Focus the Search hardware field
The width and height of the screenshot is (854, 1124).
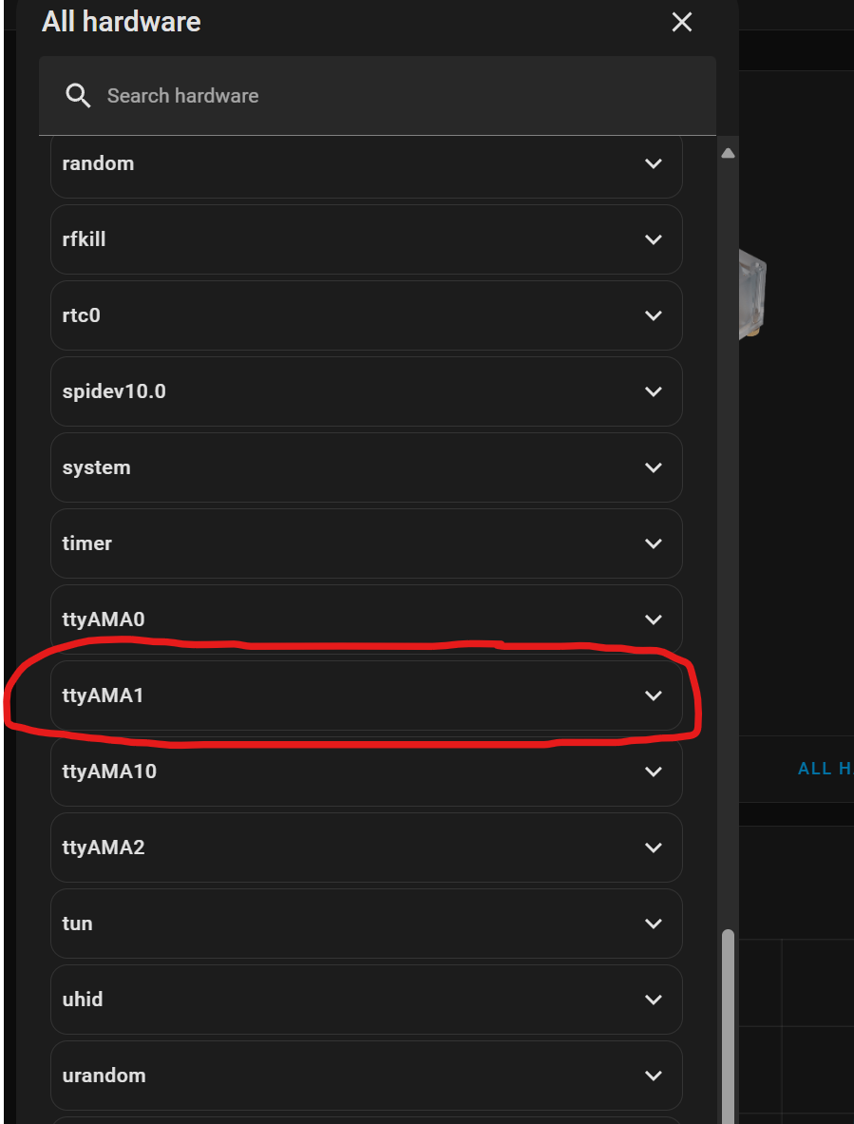click(377, 95)
